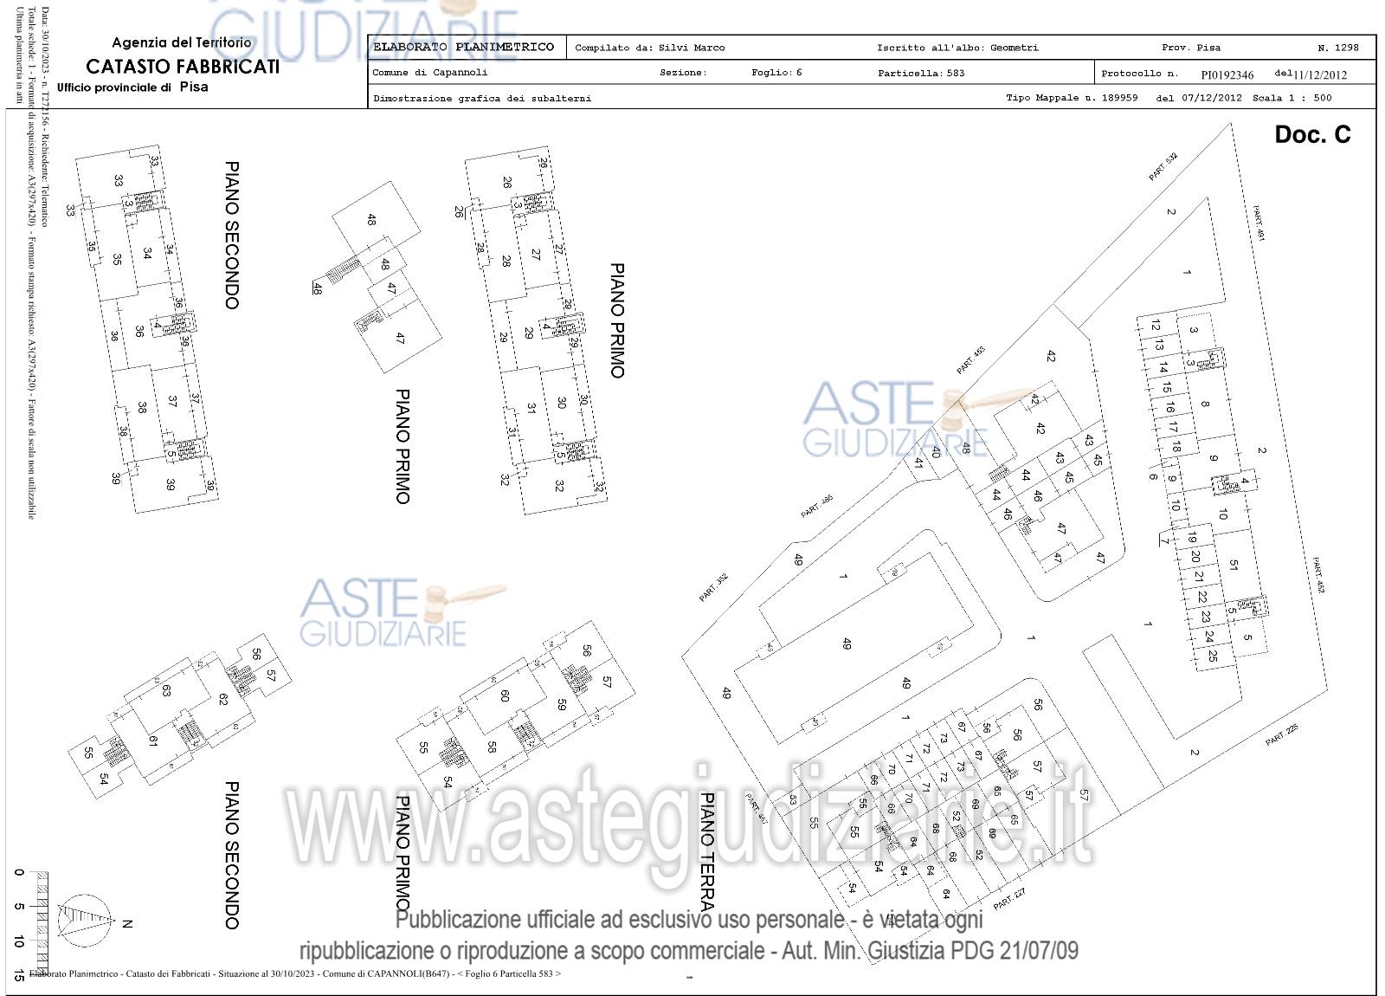Click the Doc. C label
The width and height of the screenshot is (1385, 996).
point(1311,134)
